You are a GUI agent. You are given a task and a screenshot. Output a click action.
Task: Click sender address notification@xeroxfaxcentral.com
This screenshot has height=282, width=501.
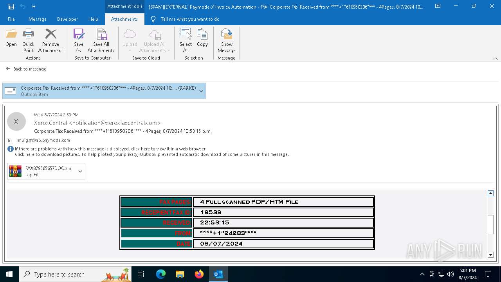(x=115, y=123)
